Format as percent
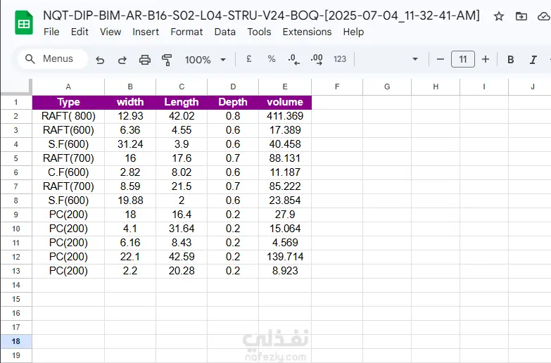Image resolution: width=551 pixels, height=363 pixels. pos(272,59)
